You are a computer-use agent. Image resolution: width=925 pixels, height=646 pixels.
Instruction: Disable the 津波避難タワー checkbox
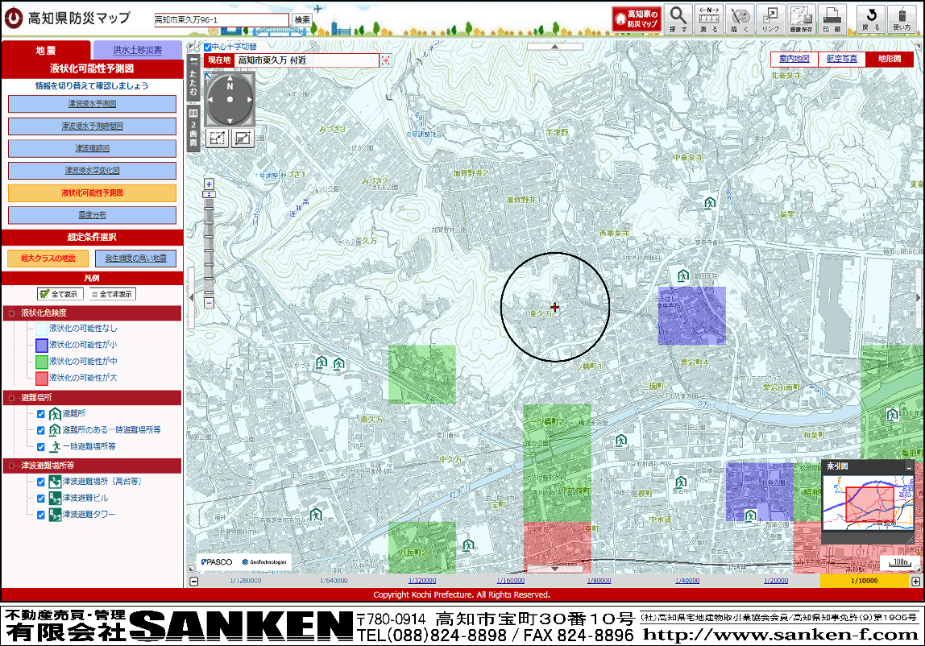tap(41, 515)
